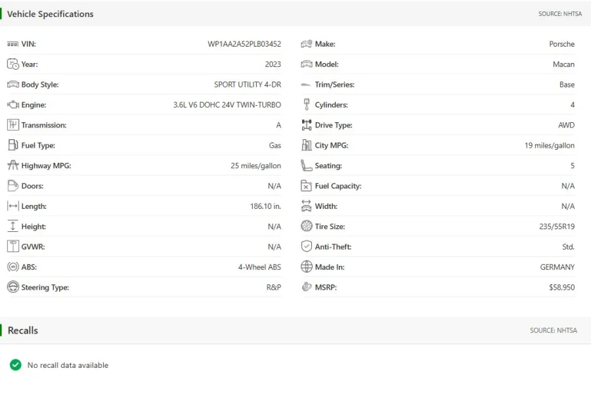
Task: Click the Highway MPG road icon
Action: tap(13, 165)
